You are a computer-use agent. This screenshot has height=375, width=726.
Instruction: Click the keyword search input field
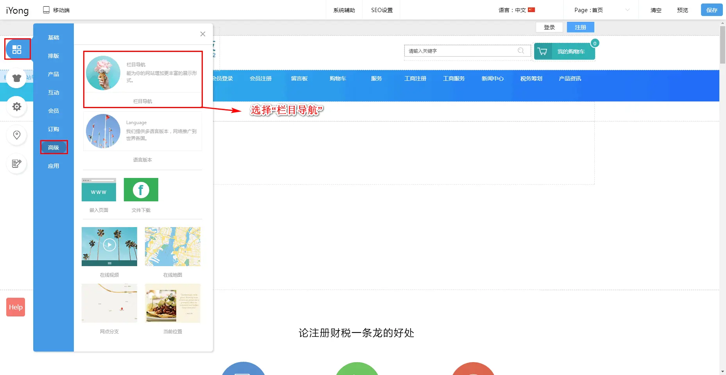point(461,51)
